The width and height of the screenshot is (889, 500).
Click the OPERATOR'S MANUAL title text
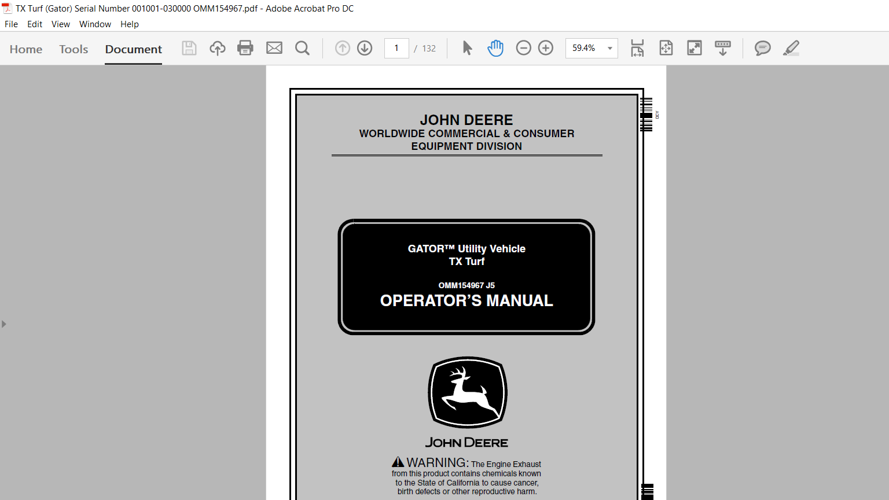tap(466, 300)
